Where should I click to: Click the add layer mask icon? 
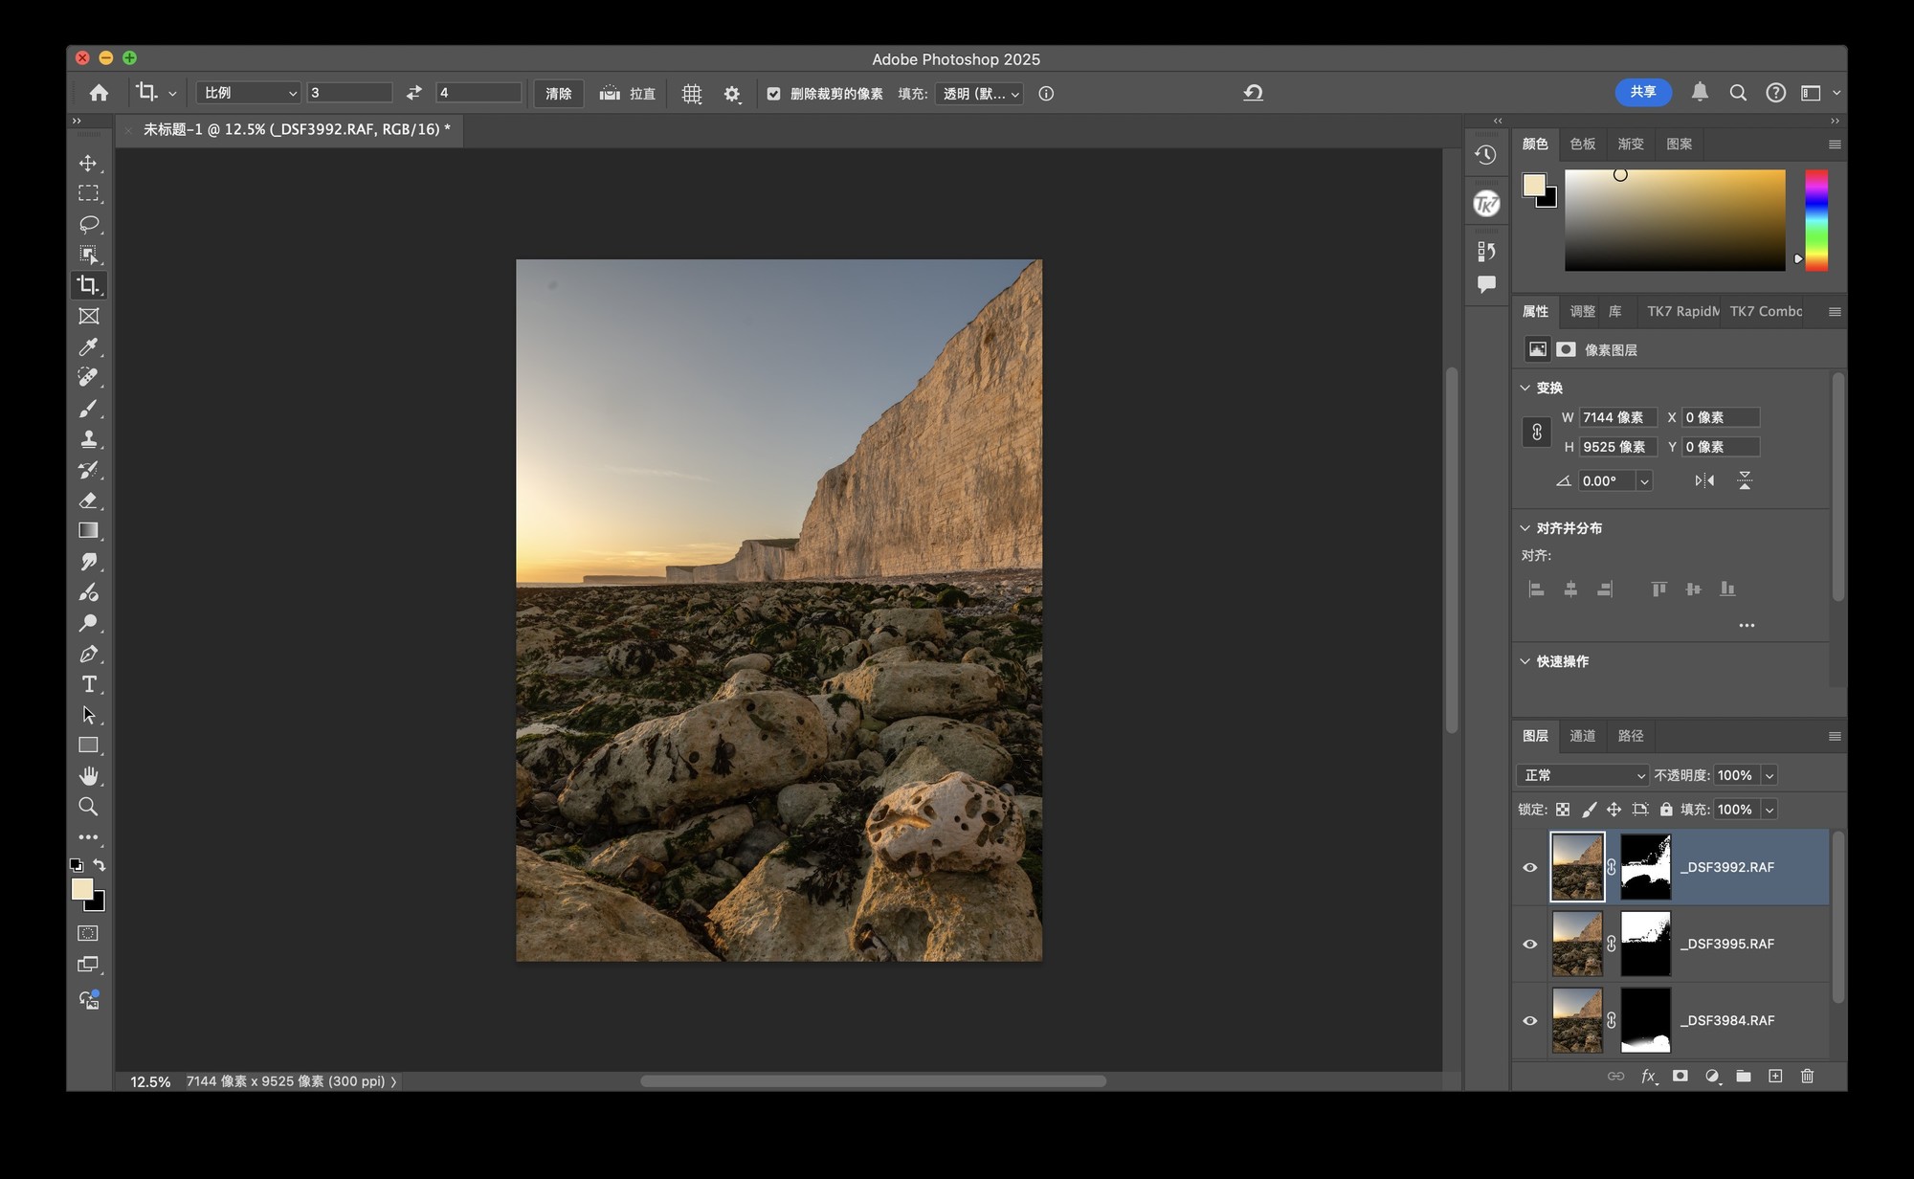coord(1680,1076)
